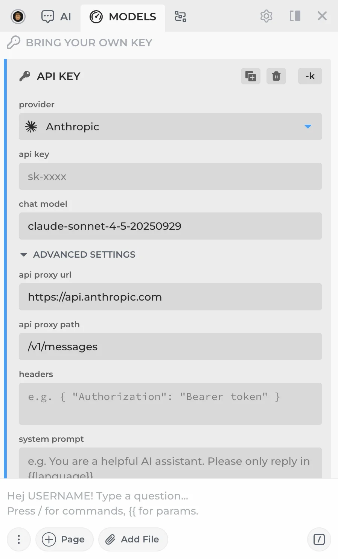Open the Anthropic provider dropdown
This screenshot has width=338, height=559.
tap(171, 127)
